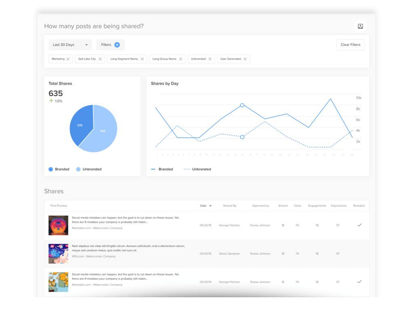Click the Branded 235 pie slice
The height and width of the screenshot is (319, 412).
point(80,125)
